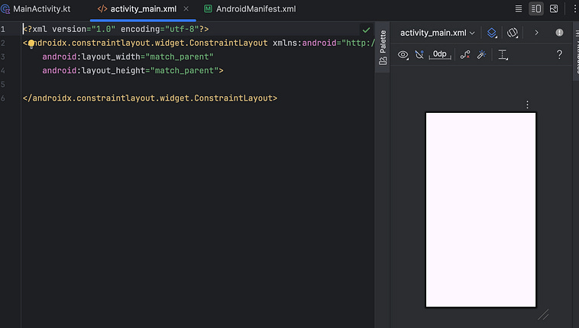Open the Palette side panel
The height and width of the screenshot is (328, 579).
click(x=383, y=47)
